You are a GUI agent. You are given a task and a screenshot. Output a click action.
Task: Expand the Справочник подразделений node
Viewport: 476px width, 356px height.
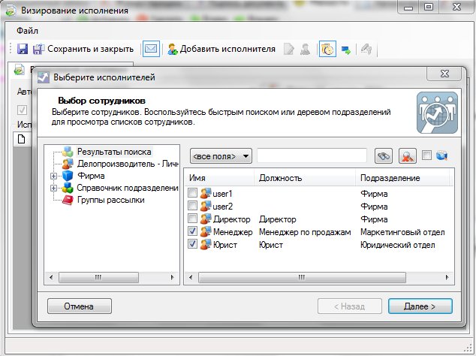pyautogui.click(x=53, y=188)
